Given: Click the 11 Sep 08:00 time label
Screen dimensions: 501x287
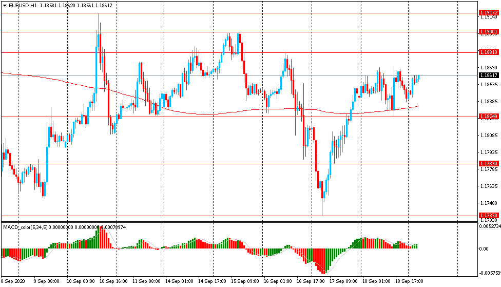Looking at the screenshot, I should point(146,281).
